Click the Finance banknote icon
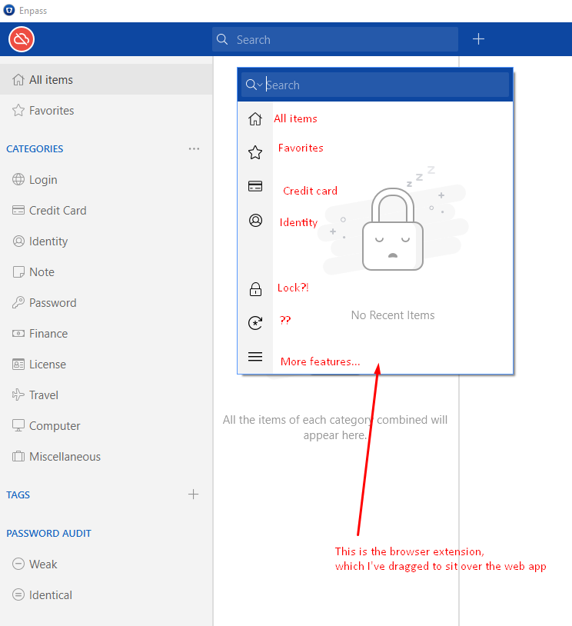The image size is (572, 626). click(x=18, y=333)
